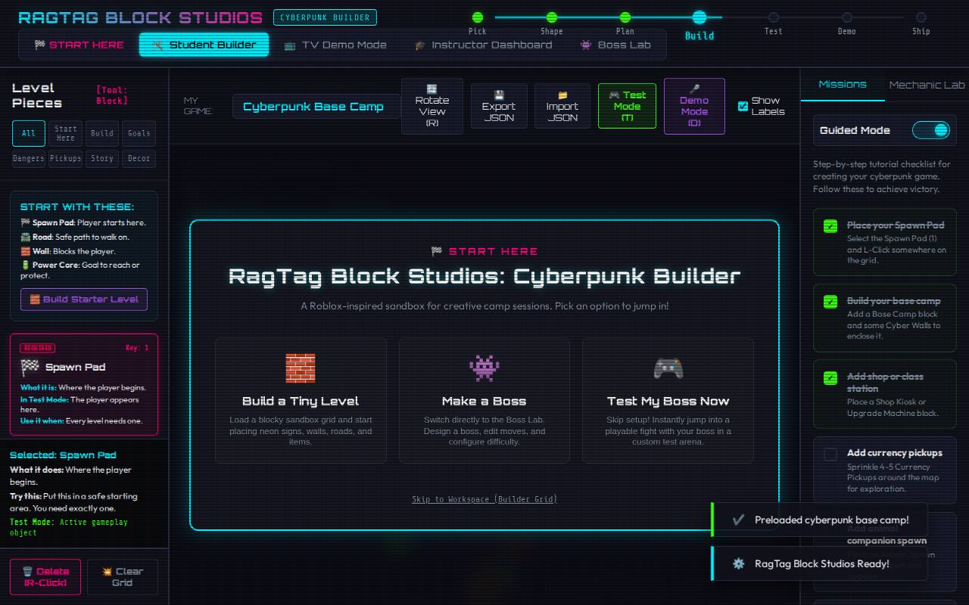969x605 pixels.
Task: Click the game controller icon
Action: point(668,368)
